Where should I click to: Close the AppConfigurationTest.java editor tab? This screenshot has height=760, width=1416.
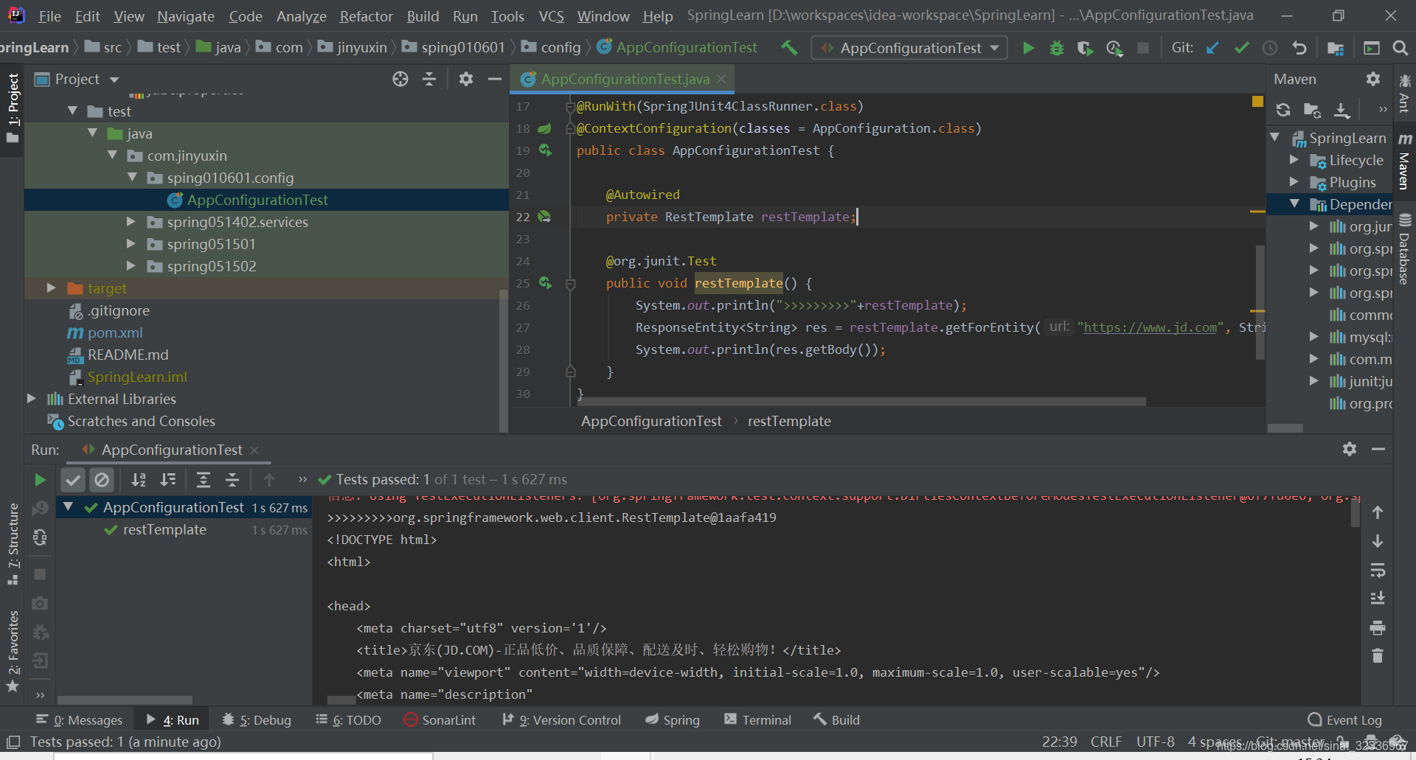click(721, 79)
